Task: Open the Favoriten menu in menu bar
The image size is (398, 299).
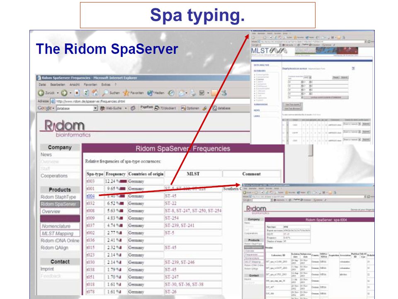Action: (90, 85)
